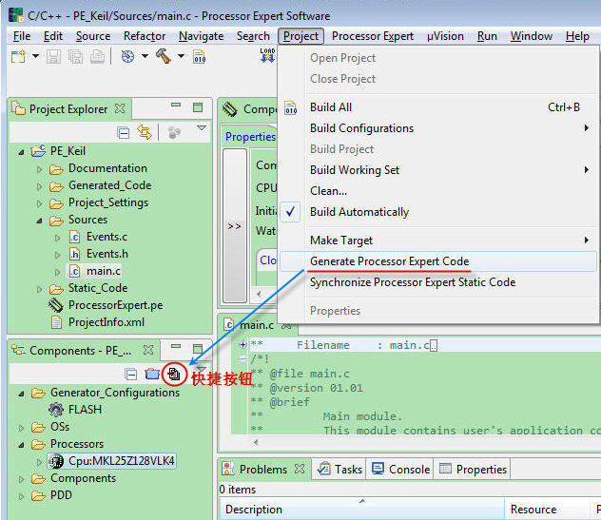Sort by the Description column header
Image resolution: width=601 pixels, height=520 pixels.
(x=361, y=510)
